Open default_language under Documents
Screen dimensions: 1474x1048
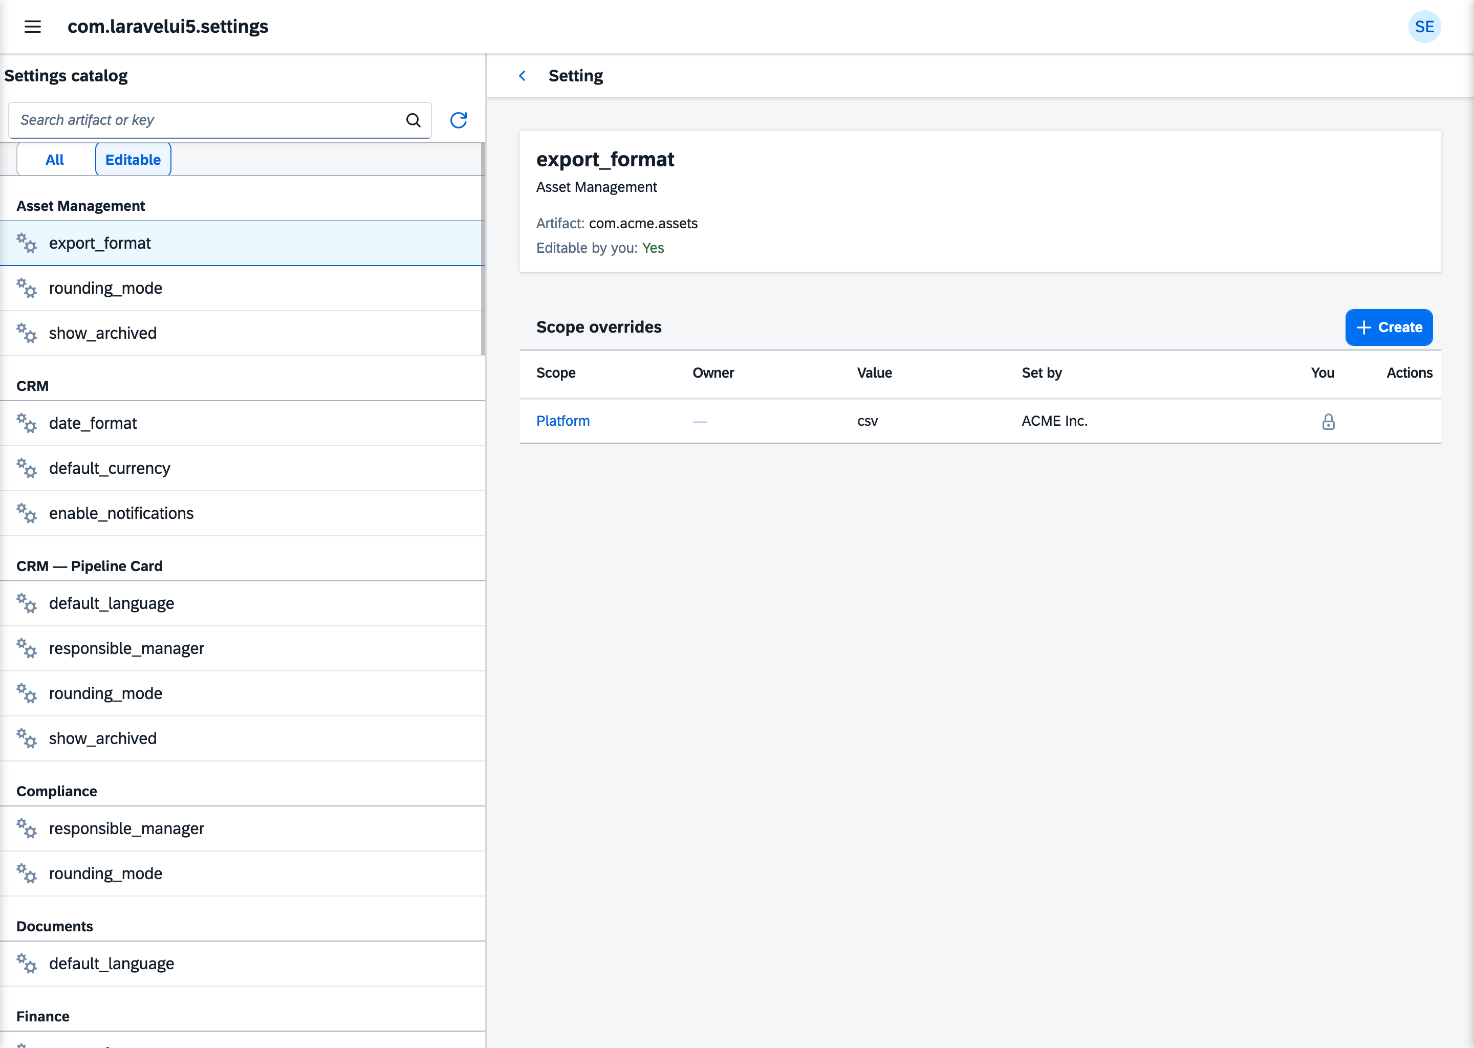(x=242, y=964)
